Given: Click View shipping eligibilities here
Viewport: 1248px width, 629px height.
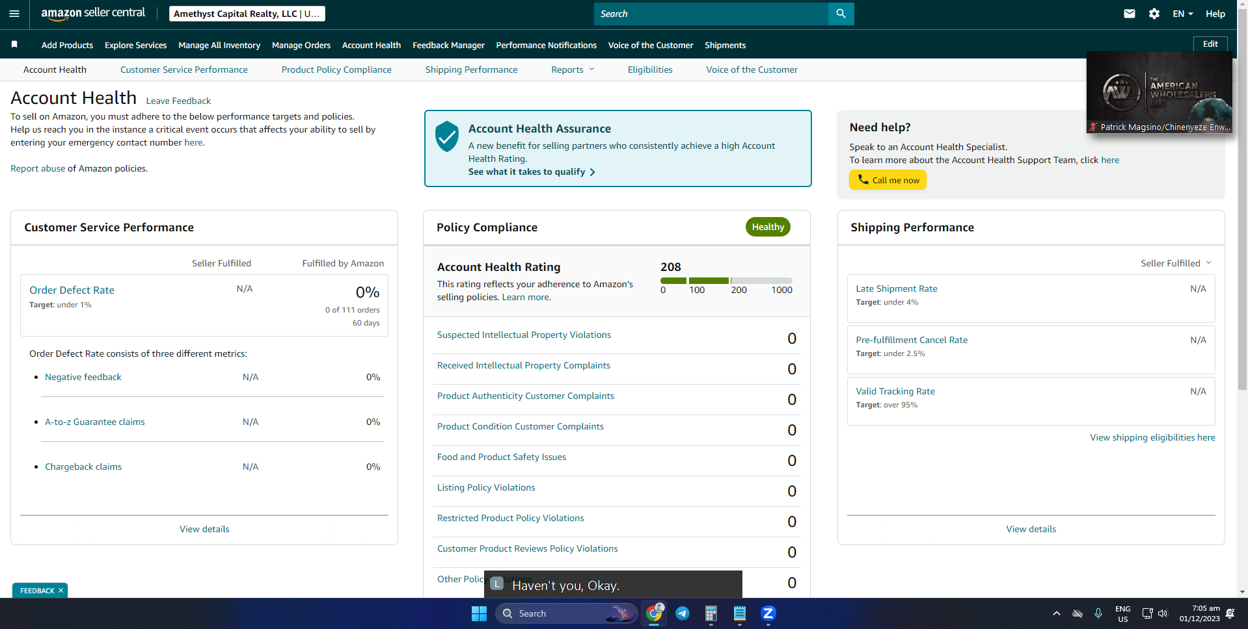Looking at the screenshot, I should click(x=1152, y=437).
